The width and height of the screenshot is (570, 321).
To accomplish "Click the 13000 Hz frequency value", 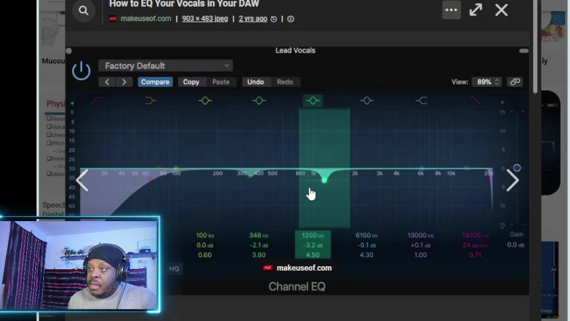I will point(420,235).
